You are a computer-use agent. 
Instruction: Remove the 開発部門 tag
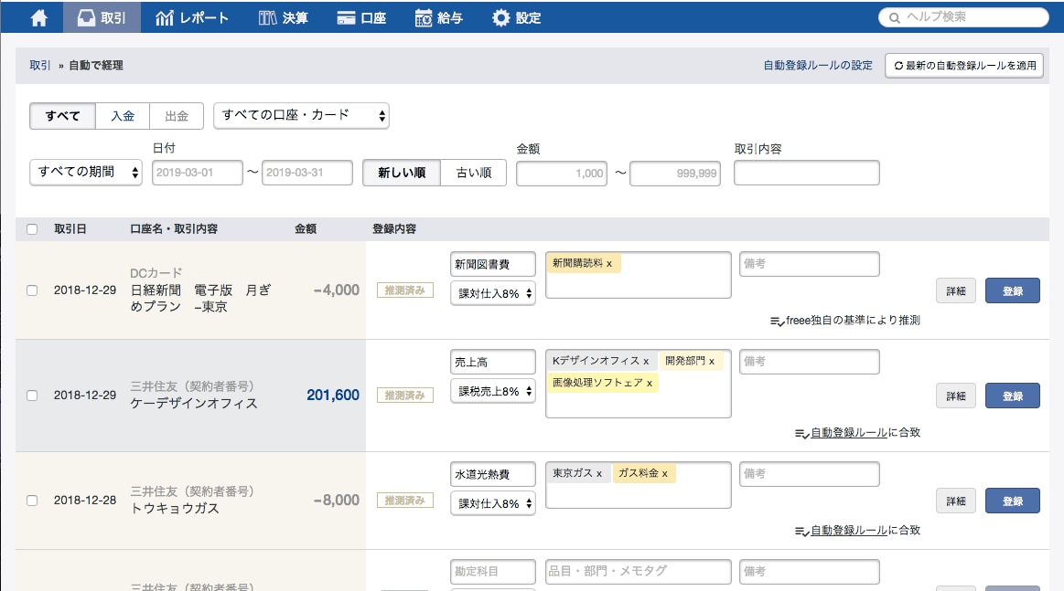712,361
